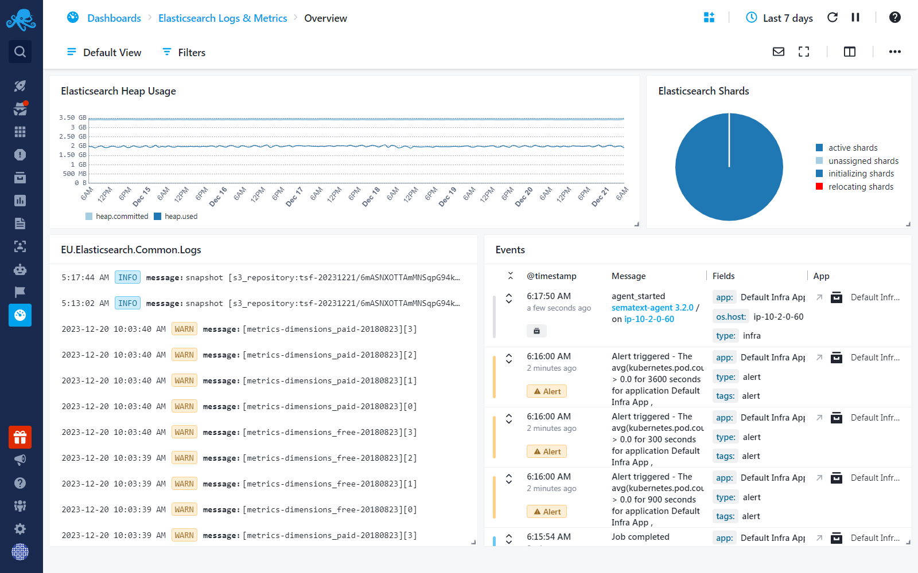Open the flag icon in sidebar
918x573 pixels.
click(x=20, y=292)
